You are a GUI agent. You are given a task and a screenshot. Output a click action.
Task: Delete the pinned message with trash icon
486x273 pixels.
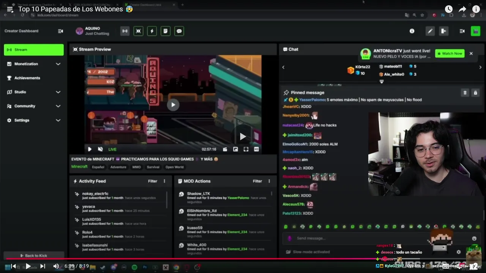click(465, 93)
